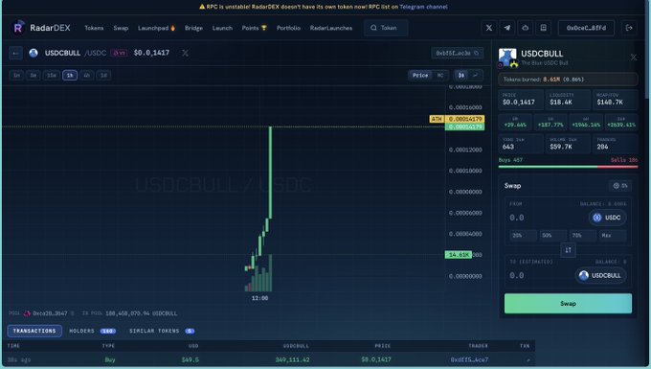The width and height of the screenshot is (651, 369).
Task: Click the RadarDEX logo
Action: pyautogui.click(x=41, y=28)
